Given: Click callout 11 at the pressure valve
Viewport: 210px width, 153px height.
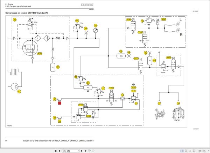Looking at the screenshot, I should click(76, 77).
